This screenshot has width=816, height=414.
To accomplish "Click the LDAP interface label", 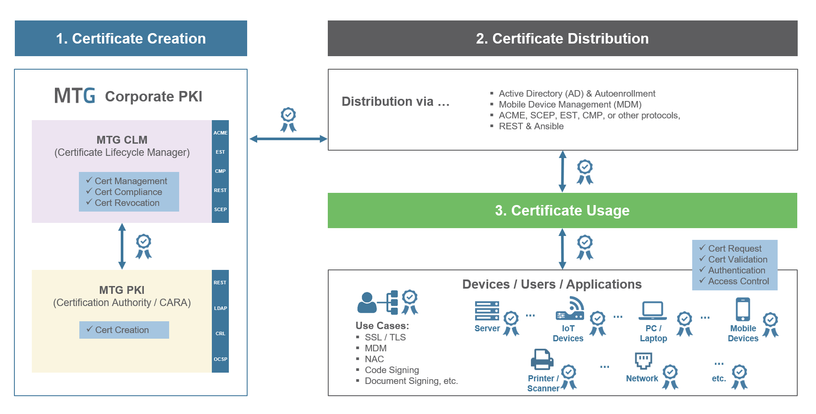I will (221, 308).
